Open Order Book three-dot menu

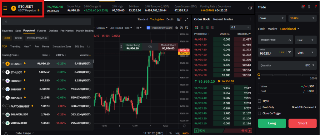pos(250,19)
